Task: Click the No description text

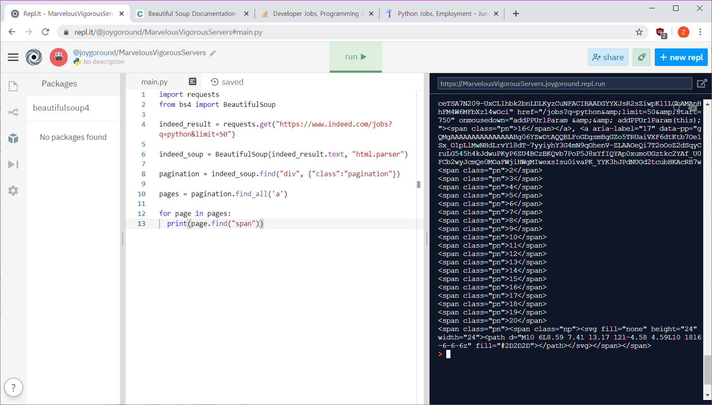Action: tap(104, 62)
